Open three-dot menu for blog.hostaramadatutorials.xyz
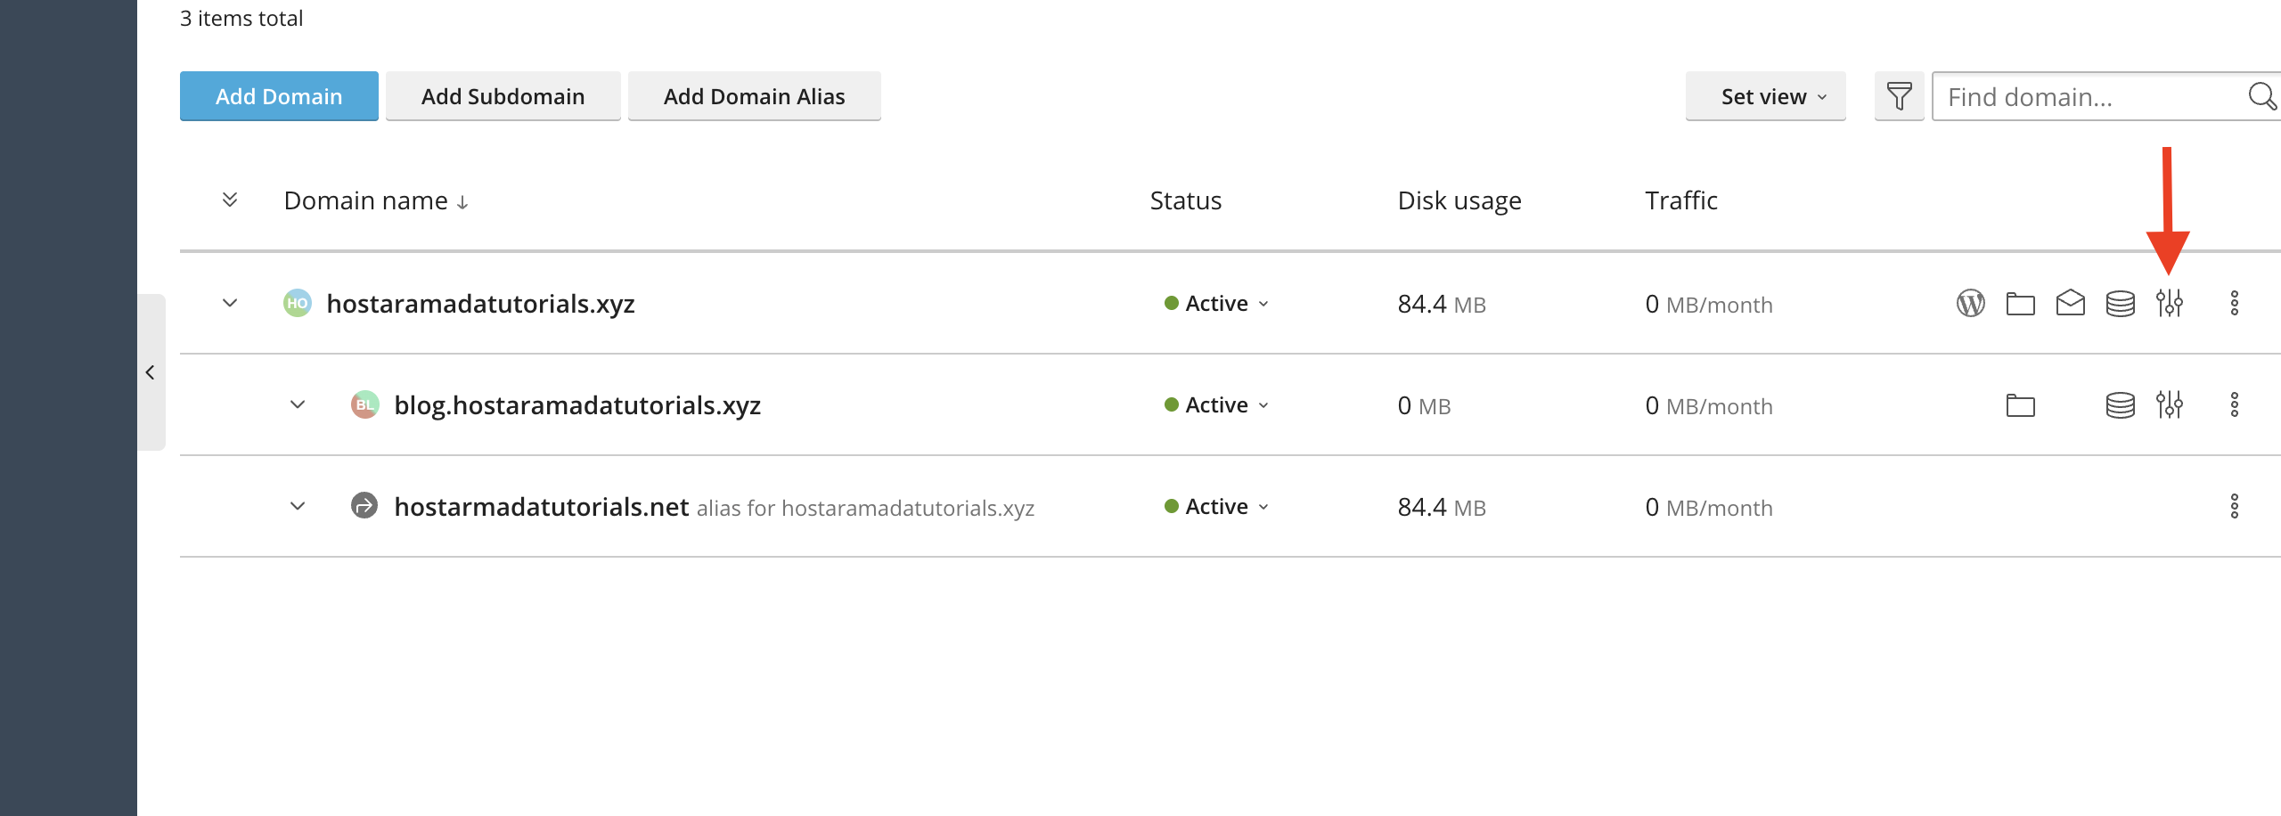Screen dimensions: 2281x816 (2234, 405)
